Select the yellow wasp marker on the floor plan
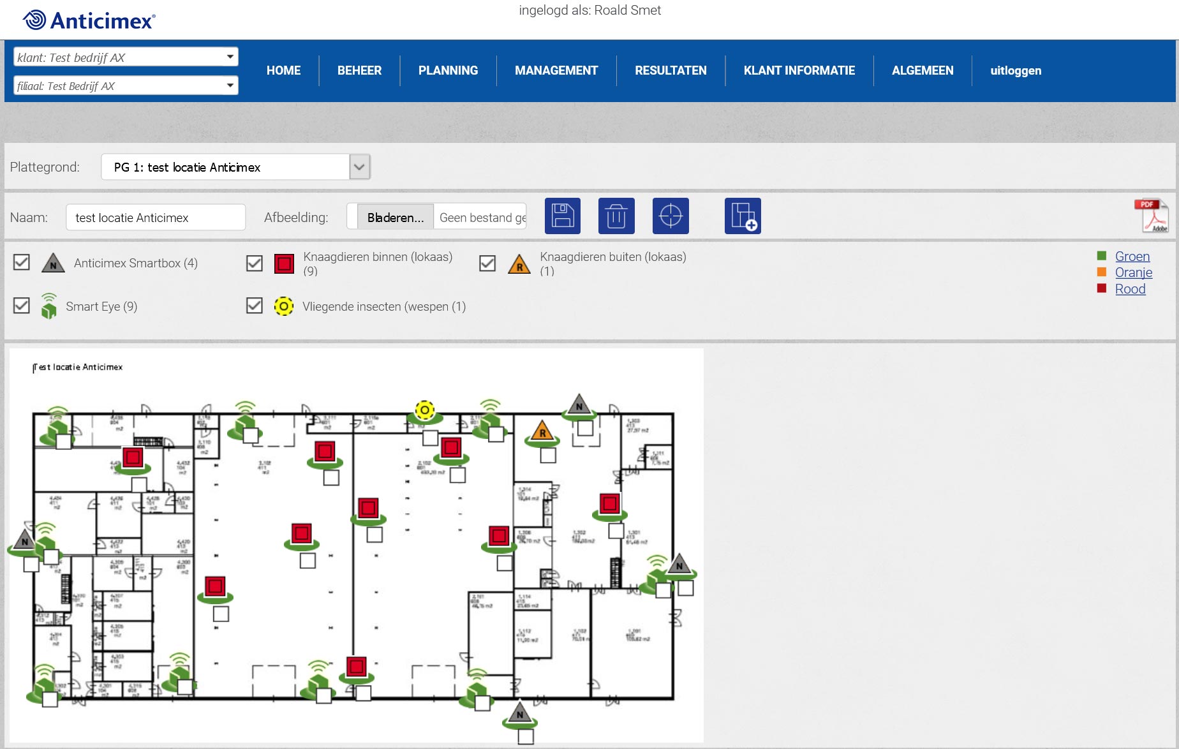The width and height of the screenshot is (1179, 749). (424, 410)
